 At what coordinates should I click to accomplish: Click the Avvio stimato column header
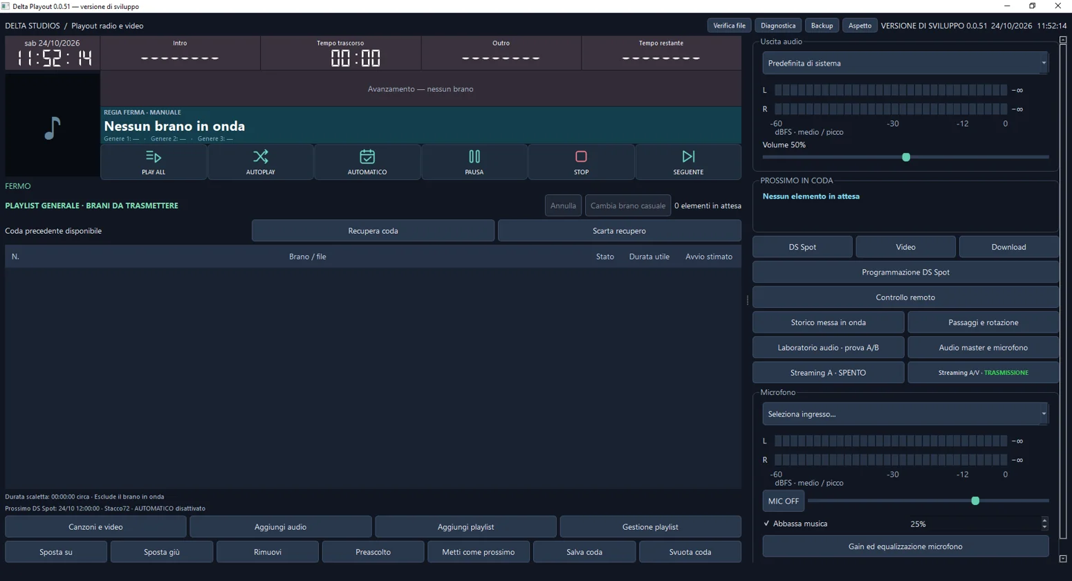[709, 257]
